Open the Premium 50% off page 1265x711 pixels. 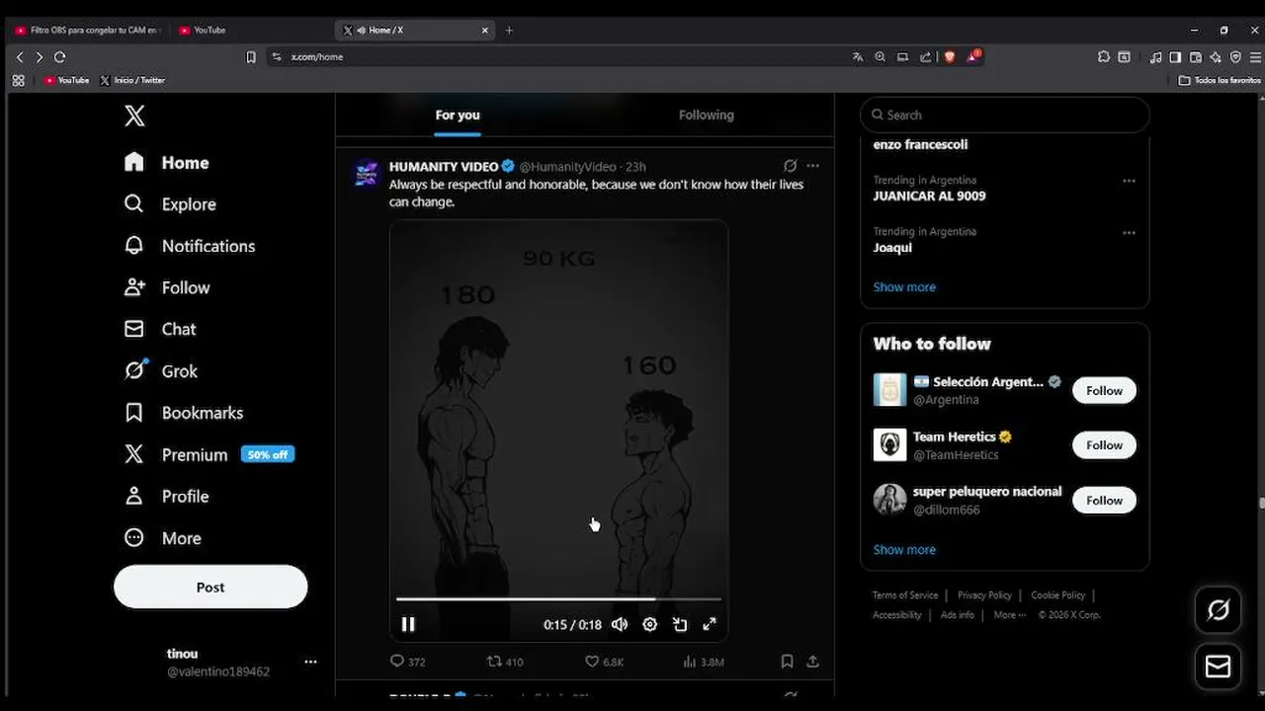tap(209, 454)
